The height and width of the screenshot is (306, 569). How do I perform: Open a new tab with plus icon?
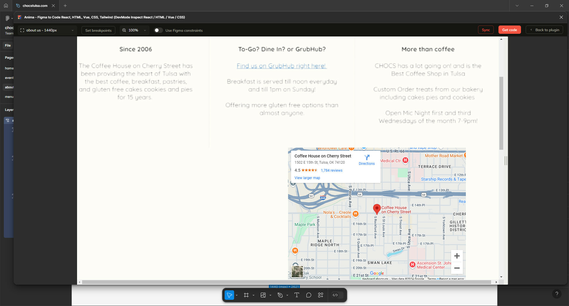click(x=65, y=6)
